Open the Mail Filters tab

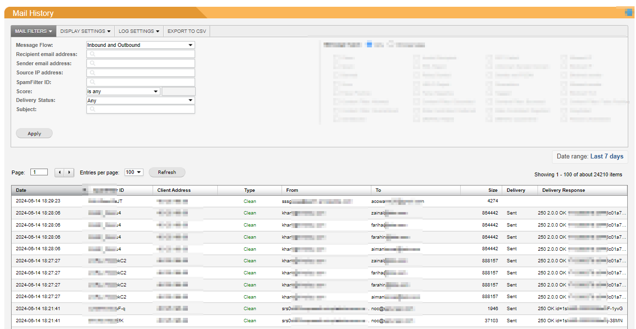tap(33, 31)
